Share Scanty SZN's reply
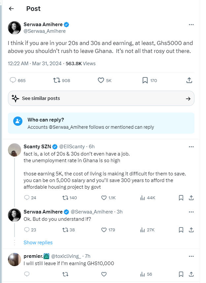Viewport: 206px width, 283px height. pos(191,198)
